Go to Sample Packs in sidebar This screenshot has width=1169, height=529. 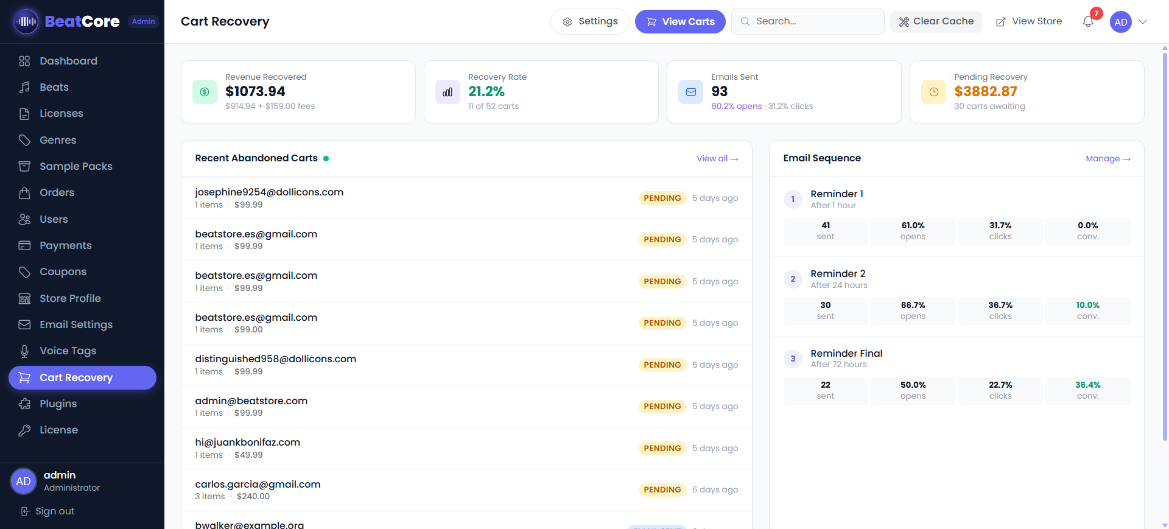75,166
